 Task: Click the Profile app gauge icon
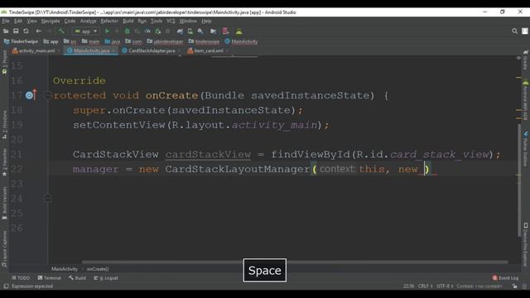point(147,31)
